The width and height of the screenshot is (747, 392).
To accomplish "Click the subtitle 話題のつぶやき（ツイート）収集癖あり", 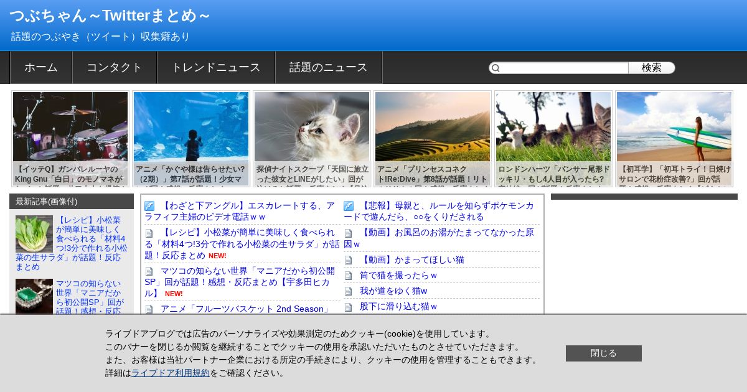I will tap(100, 37).
